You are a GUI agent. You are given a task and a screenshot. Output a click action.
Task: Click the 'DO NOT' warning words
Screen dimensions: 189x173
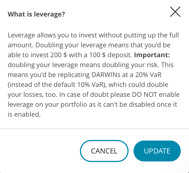144,94
